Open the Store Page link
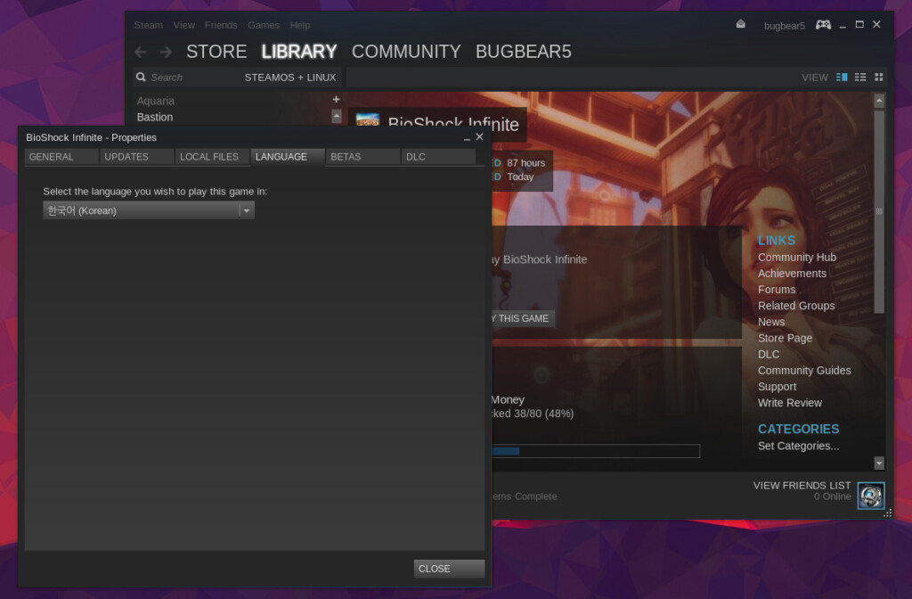 (785, 338)
